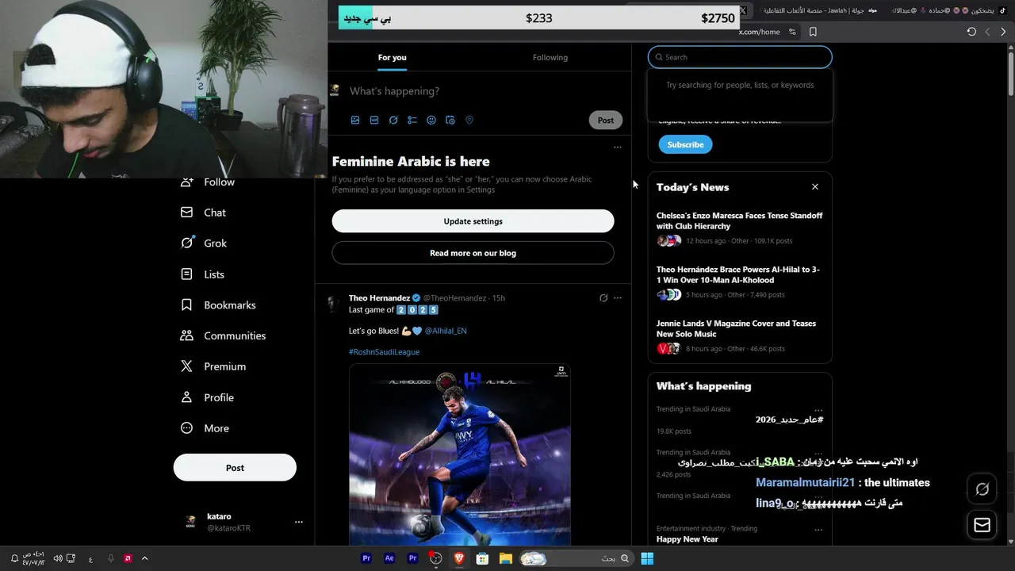Tag a location with the pin icon
This screenshot has height=571, width=1015.
pos(469,121)
